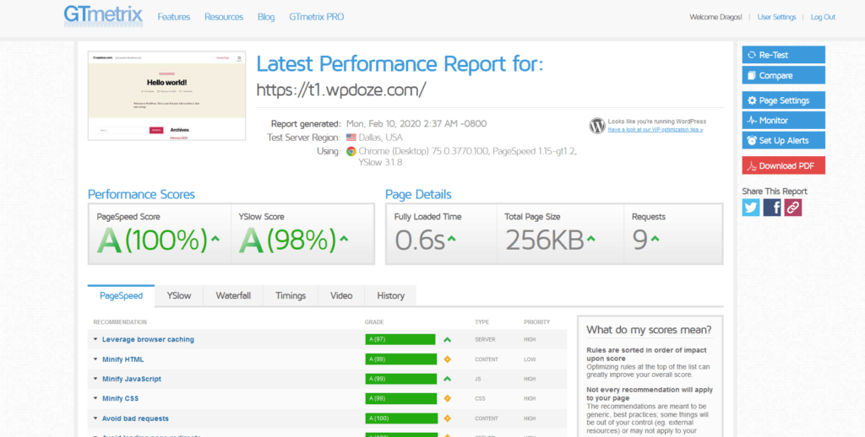The image size is (865, 437).
Task: Click Leverage browser caching green arrow
Action: tap(448, 339)
